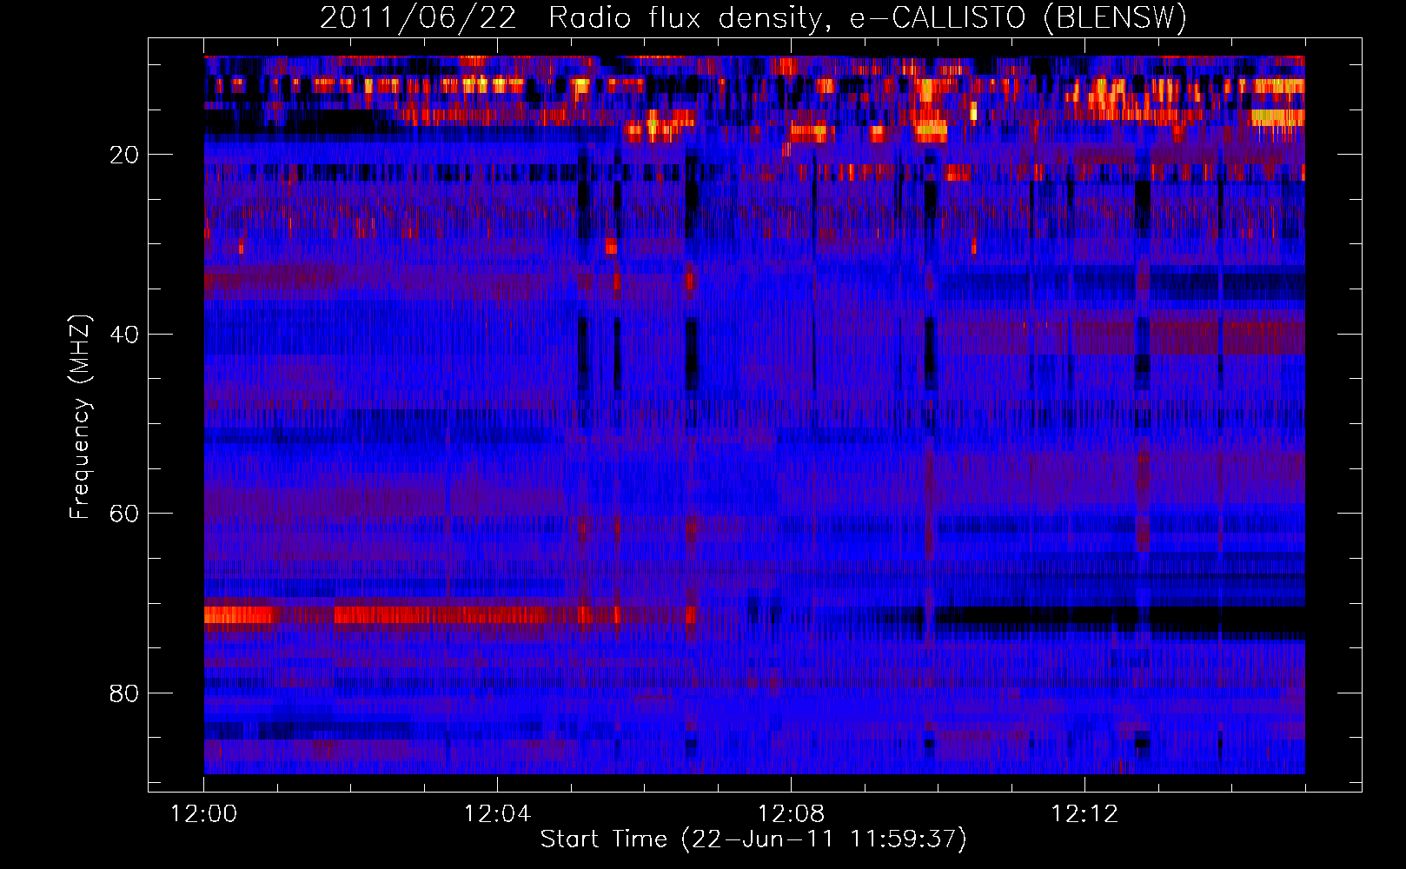Click the bright red band near 71 MHz
The width and height of the screenshot is (1406, 869).
point(450,615)
